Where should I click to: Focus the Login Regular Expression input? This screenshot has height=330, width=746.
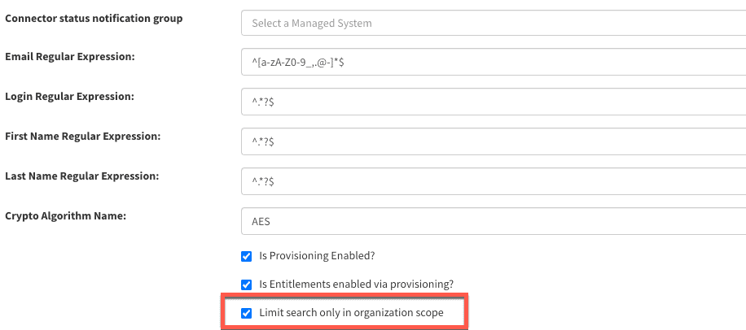pyautogui.click(x=493, y=102)
